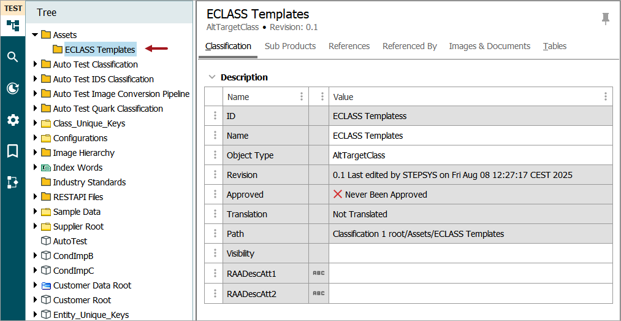The height and width of the screenshot is (321, 621).
Task: Open the Value column options menu
Action: click(605, 96)
